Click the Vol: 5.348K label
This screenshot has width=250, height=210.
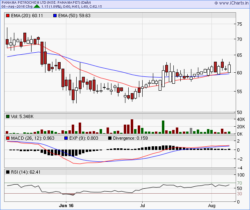[x=22, y=116]
